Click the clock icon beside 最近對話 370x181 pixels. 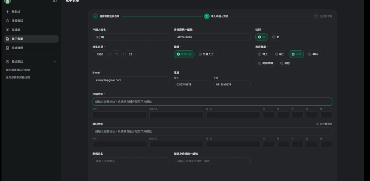click(x=8, y=62)
